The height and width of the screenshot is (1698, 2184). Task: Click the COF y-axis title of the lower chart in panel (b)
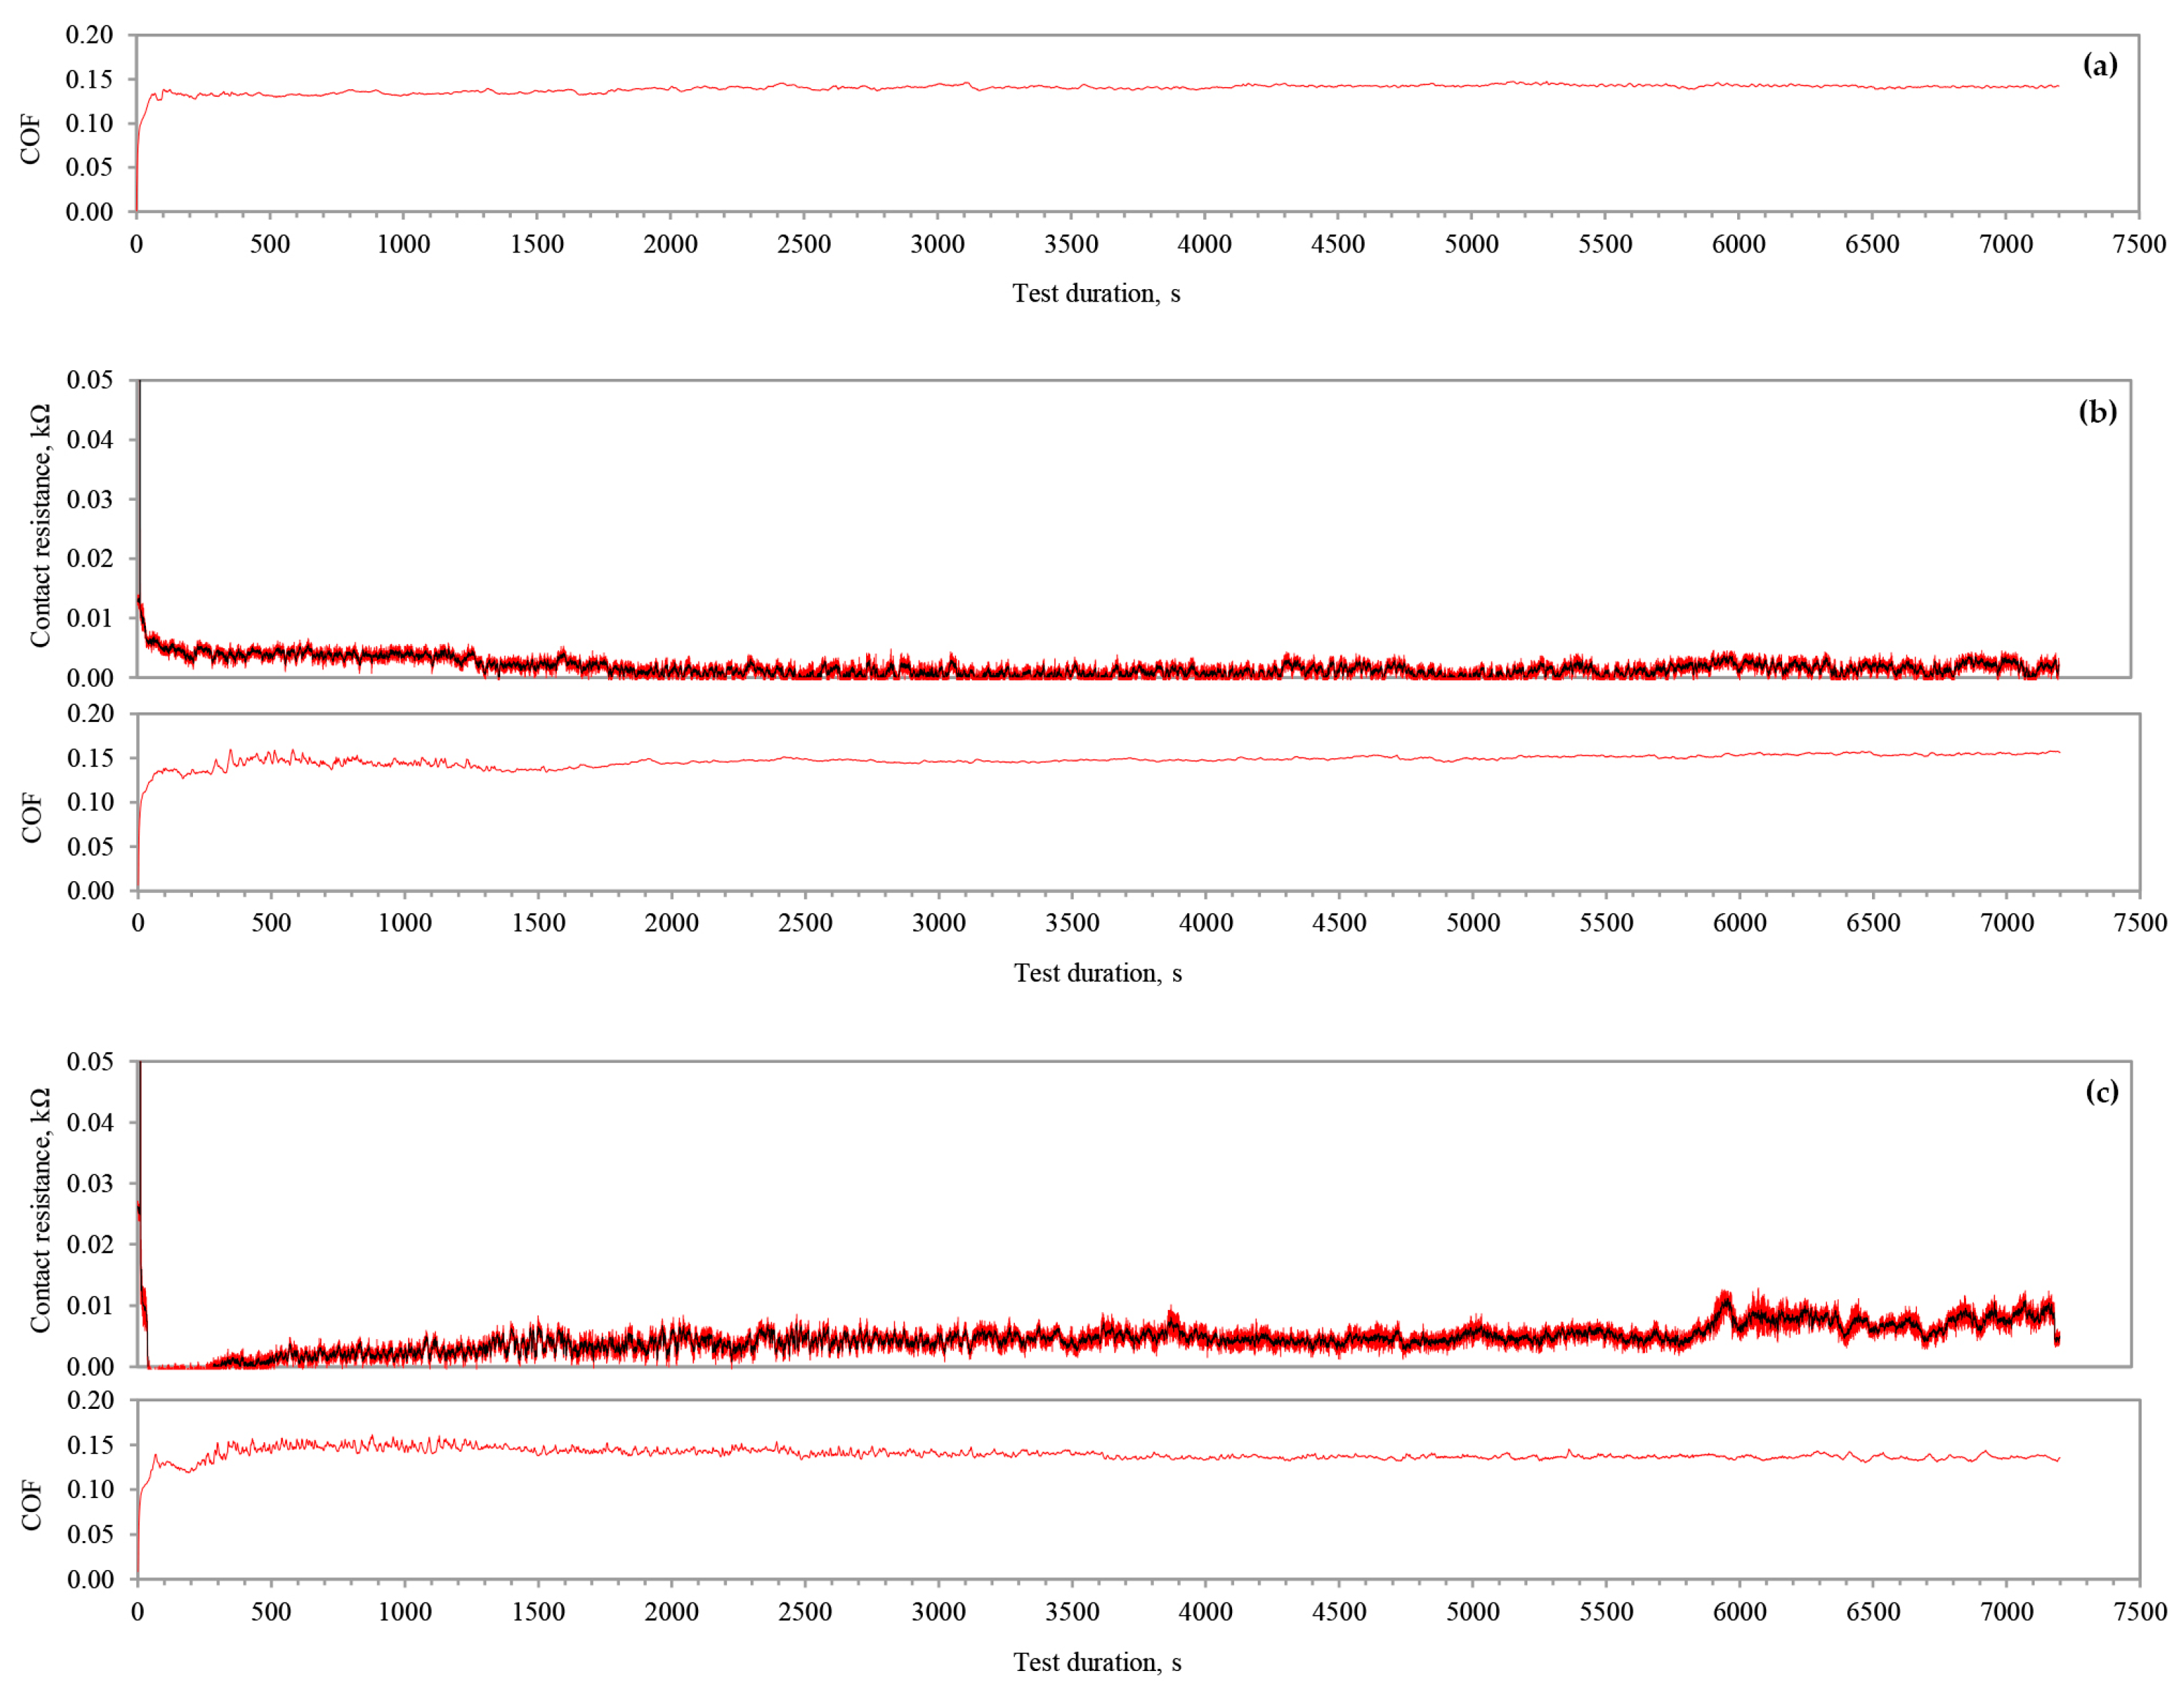32,817
